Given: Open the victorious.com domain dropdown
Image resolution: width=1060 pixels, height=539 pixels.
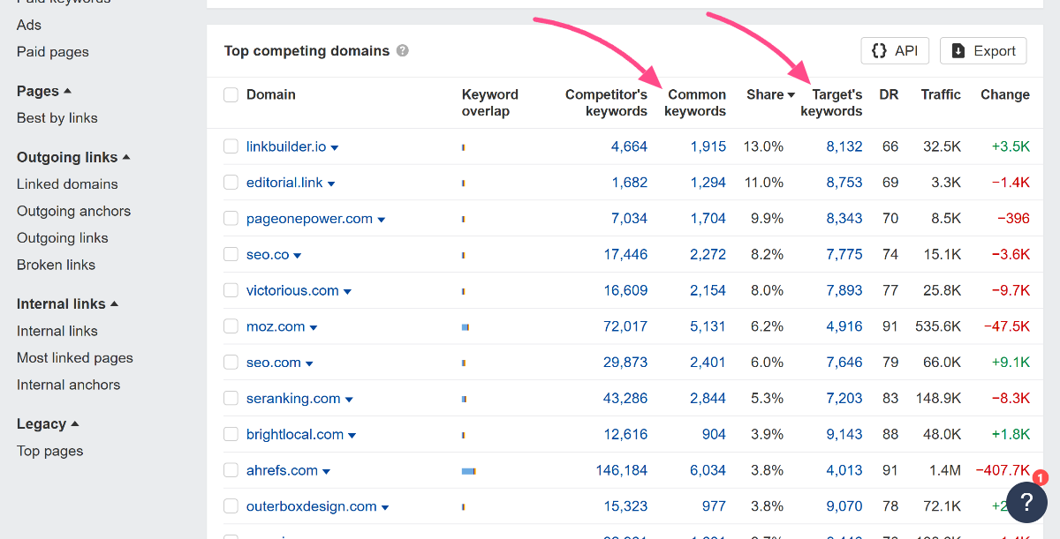Looking at the screenshot, I should [x=347, y=292].
